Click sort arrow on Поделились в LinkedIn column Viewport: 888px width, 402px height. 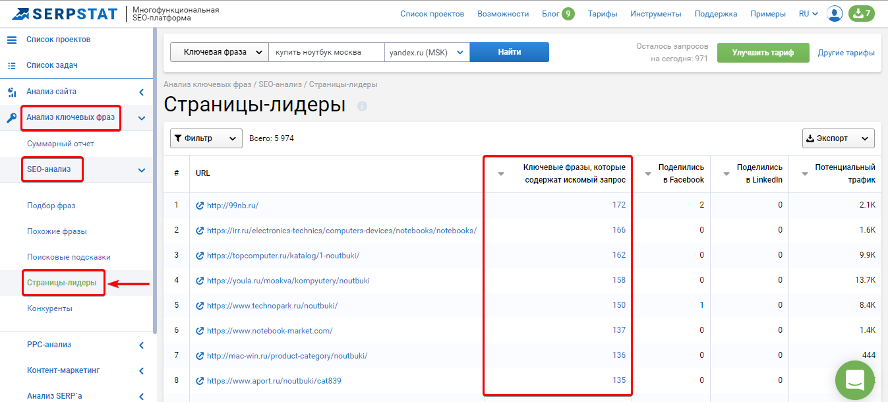pos(726,174)
